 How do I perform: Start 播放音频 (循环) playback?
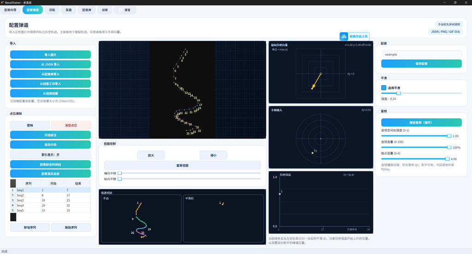[421, 122]
